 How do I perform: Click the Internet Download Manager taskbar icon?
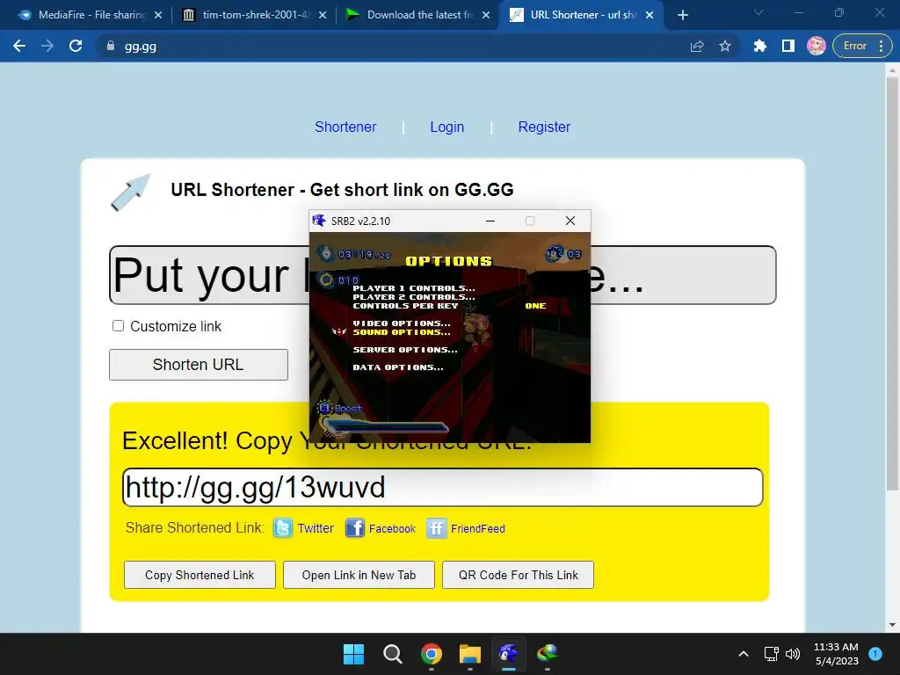click(x=547, y=654)
